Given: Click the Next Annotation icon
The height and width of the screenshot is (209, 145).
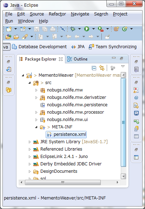Looking at the screenshot, I should [40, 37].
